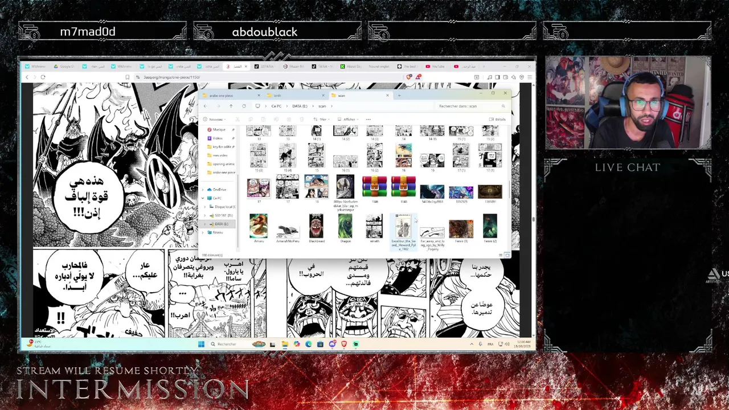Expand the Réseau tree node
This screenshot has height=410, width=729.
(203, 232)
